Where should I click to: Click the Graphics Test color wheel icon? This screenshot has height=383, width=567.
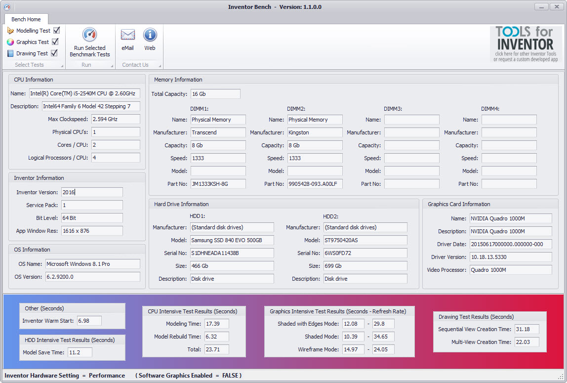click(x=10, y=42)
